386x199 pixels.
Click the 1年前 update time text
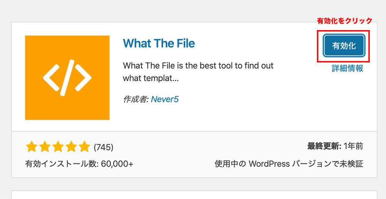tap(353, 146)
